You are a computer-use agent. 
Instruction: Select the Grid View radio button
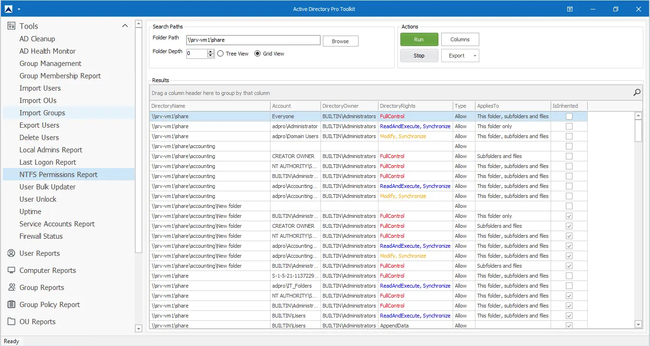point(258,54)
